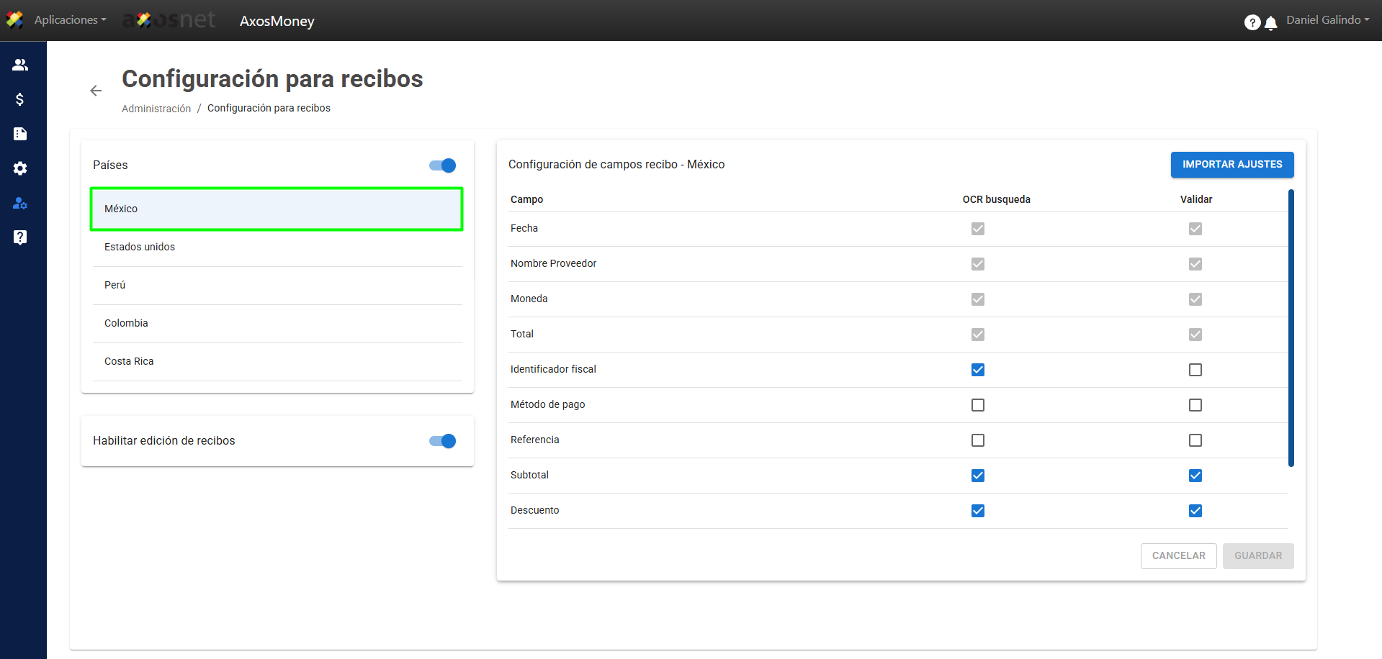The image size is (1382, 659).
Task: Click the Administración breadcrumb link
Action: [156, 109]
